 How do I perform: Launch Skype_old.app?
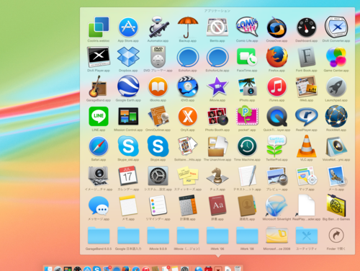pyautogui.click(x=128, y=146)
